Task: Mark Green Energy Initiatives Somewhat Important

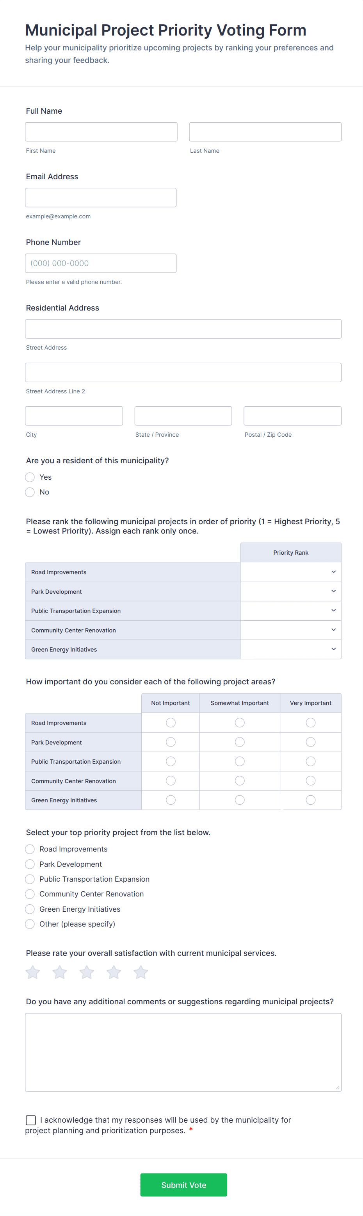Action: (x=240, y=800)
